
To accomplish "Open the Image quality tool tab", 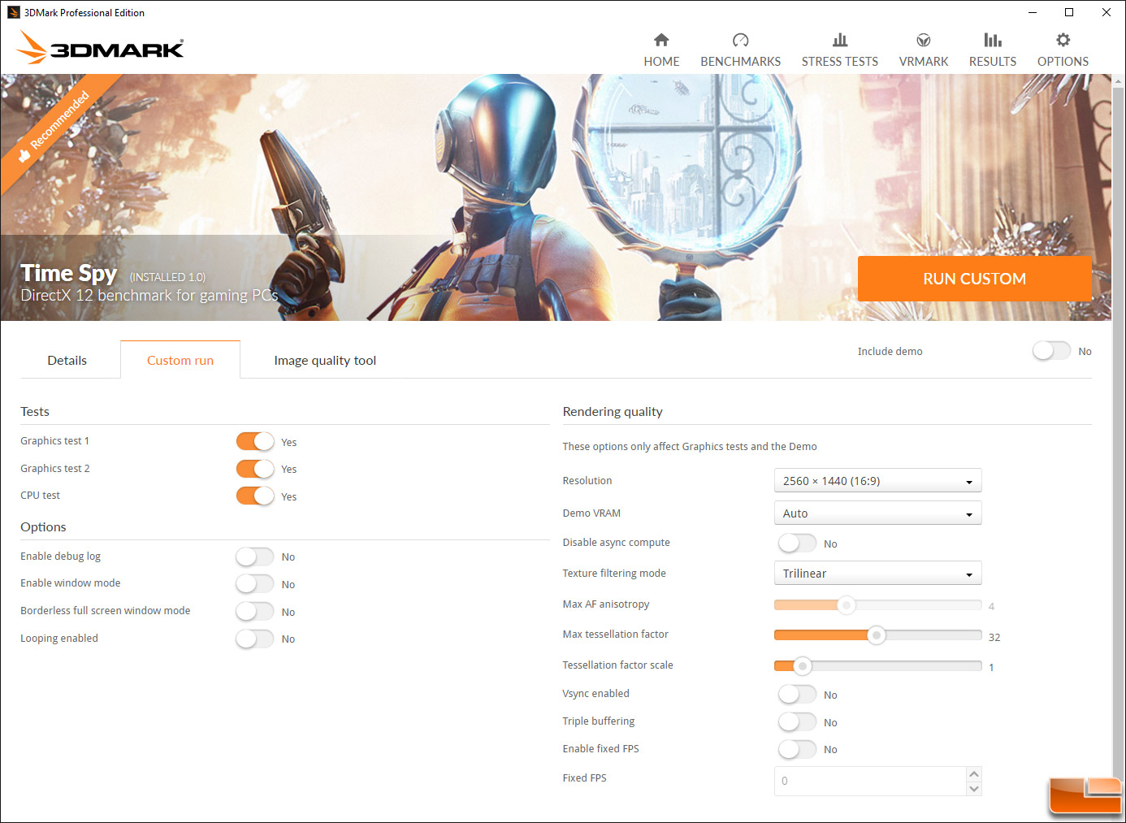I will pyautogui.click(x=325, y=360).
